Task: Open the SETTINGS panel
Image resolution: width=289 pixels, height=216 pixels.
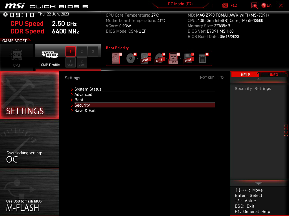Action: tap(29, 95)
